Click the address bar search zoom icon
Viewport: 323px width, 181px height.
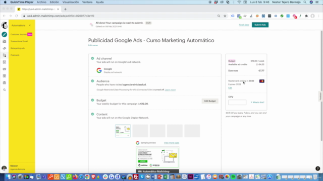219,16
